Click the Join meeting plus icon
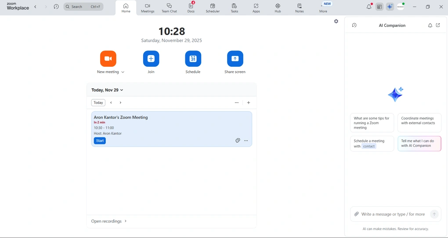Screen dimensions: 448x238 point(151,58)
